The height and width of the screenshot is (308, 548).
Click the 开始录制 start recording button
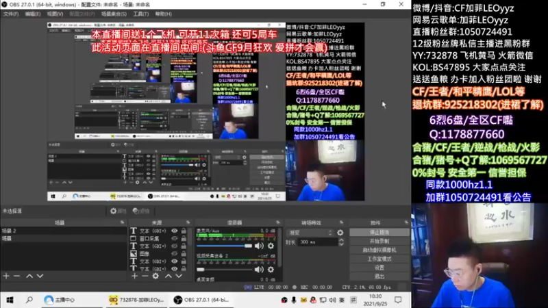(x=379, y=241)
